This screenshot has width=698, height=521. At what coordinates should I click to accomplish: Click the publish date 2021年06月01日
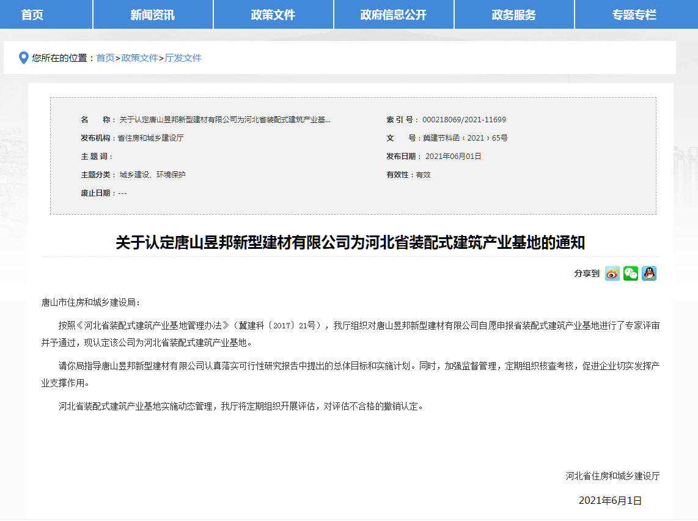[453, 157]
